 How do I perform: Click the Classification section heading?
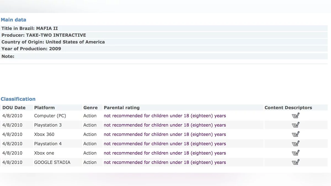(18, 99)
